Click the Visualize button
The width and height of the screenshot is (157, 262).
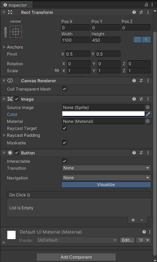pyautogui.click(x=106, y=185)
